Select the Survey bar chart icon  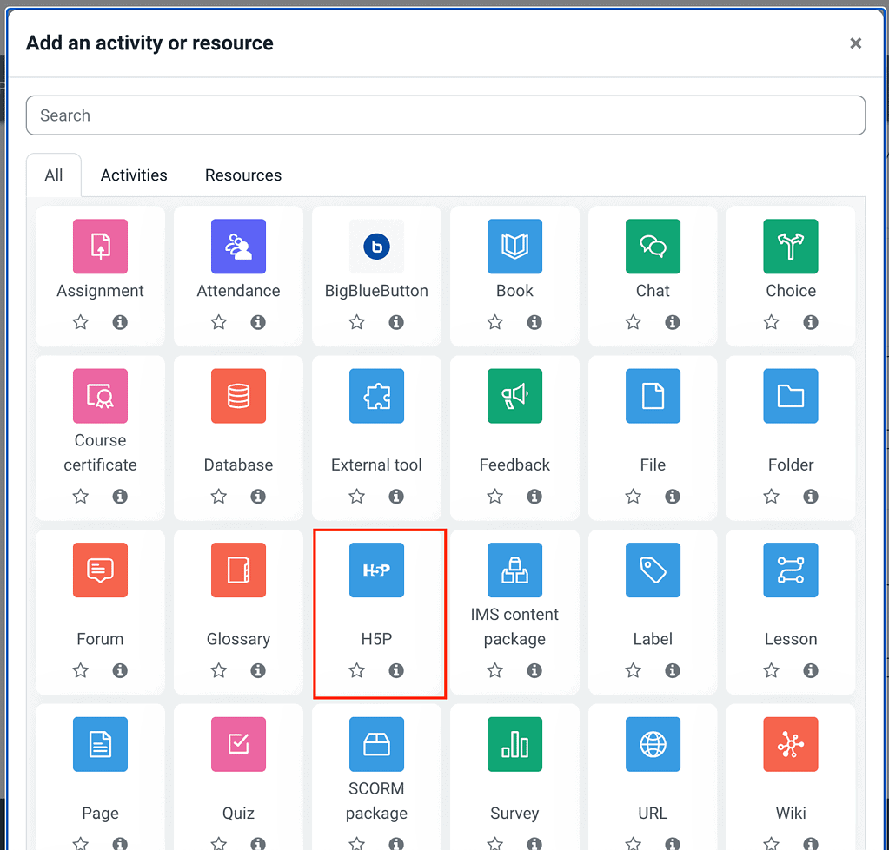(514, 744)
